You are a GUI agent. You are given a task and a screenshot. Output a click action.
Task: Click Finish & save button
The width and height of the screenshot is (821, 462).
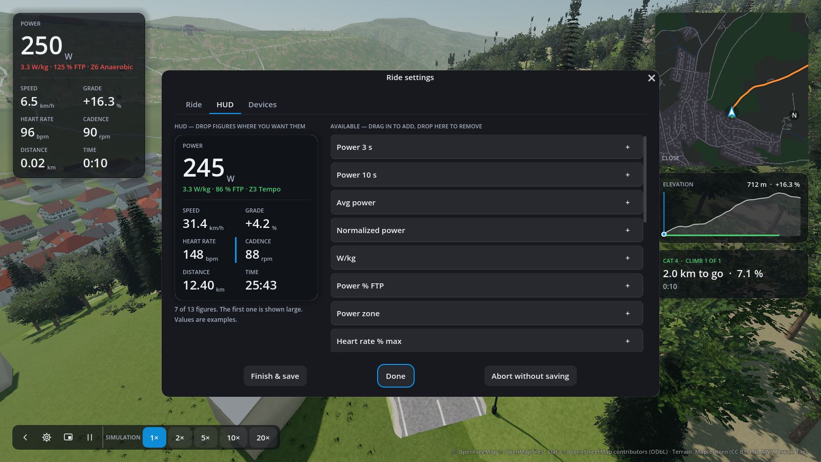[x=275, y=376]
